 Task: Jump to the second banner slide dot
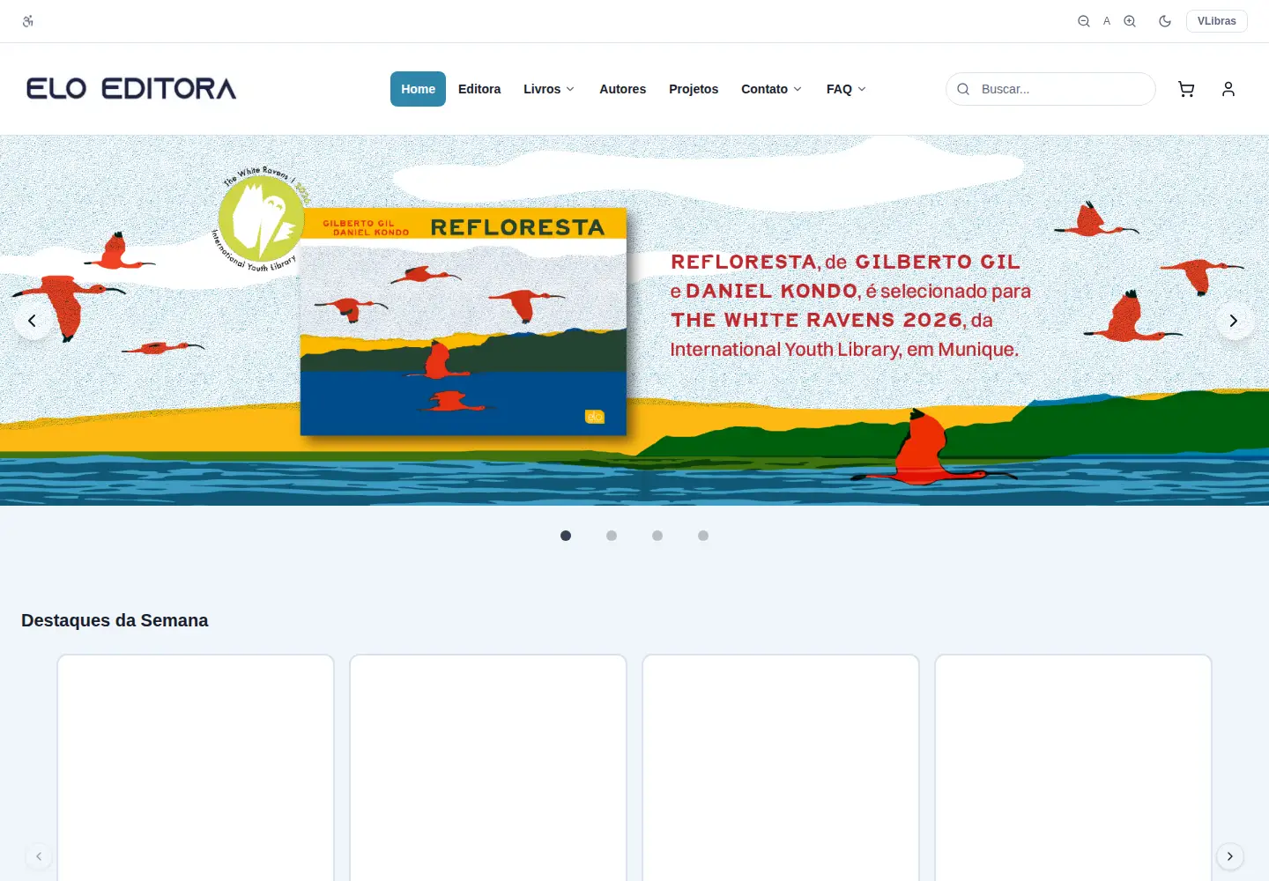(612, 536)
